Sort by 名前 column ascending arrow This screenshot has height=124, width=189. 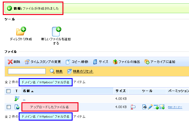[32, 91]
